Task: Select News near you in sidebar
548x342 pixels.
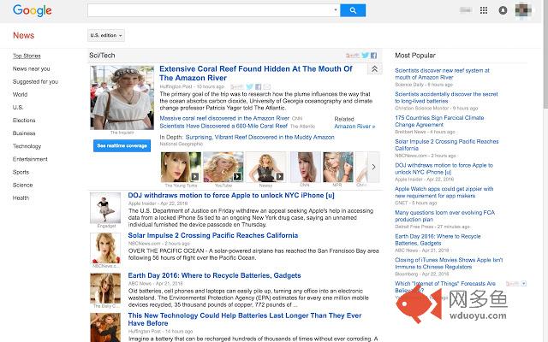Action: tap(31, 68)
